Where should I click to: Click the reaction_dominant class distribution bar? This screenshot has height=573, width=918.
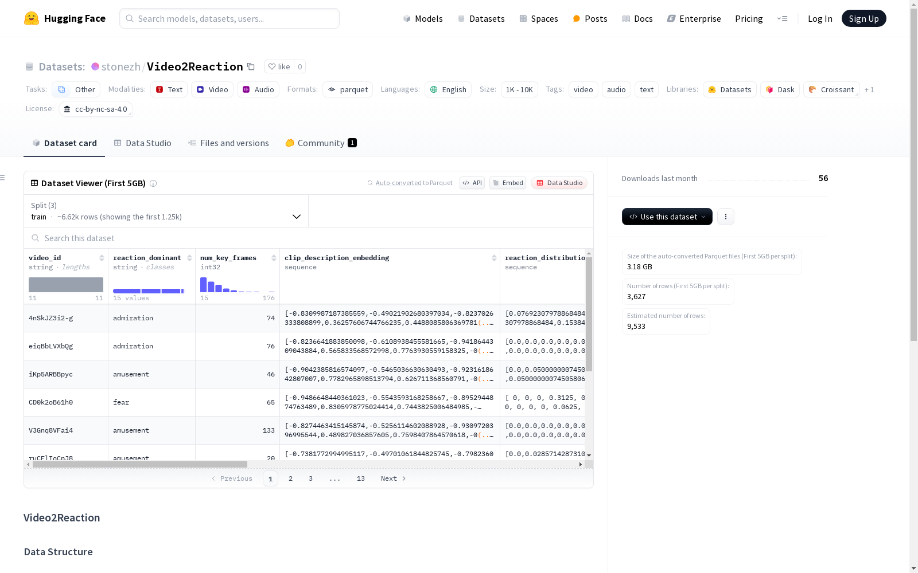(x=149, y=291)
